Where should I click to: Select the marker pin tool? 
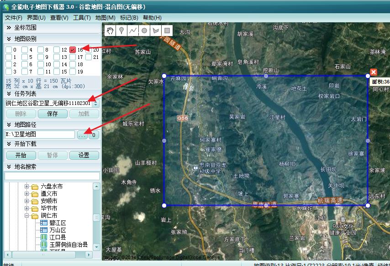(121, 31)
